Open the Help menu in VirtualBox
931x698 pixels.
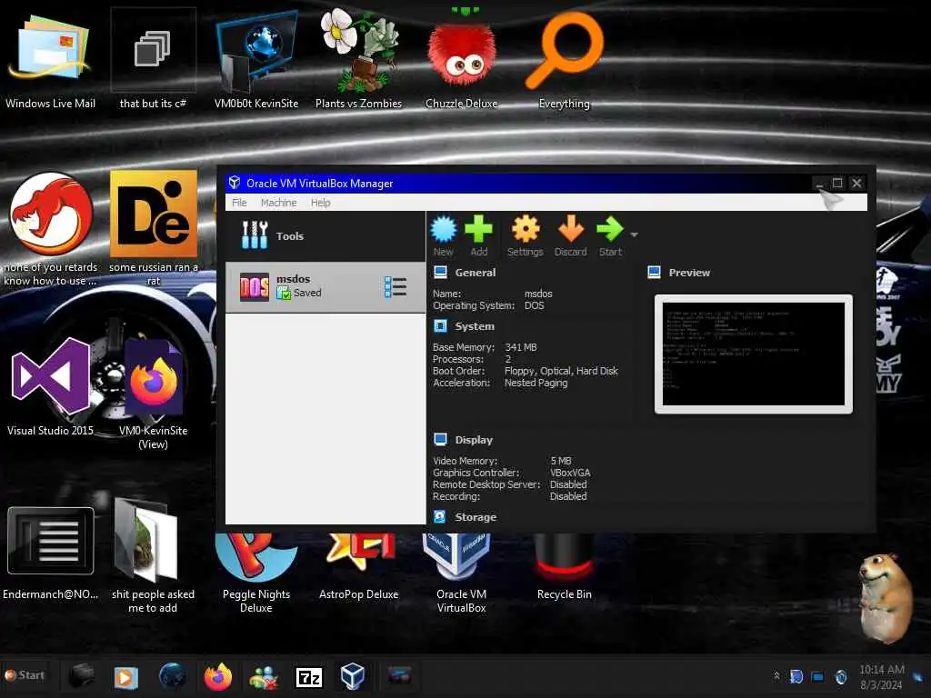pyautogui.click(x=321, y=203)
